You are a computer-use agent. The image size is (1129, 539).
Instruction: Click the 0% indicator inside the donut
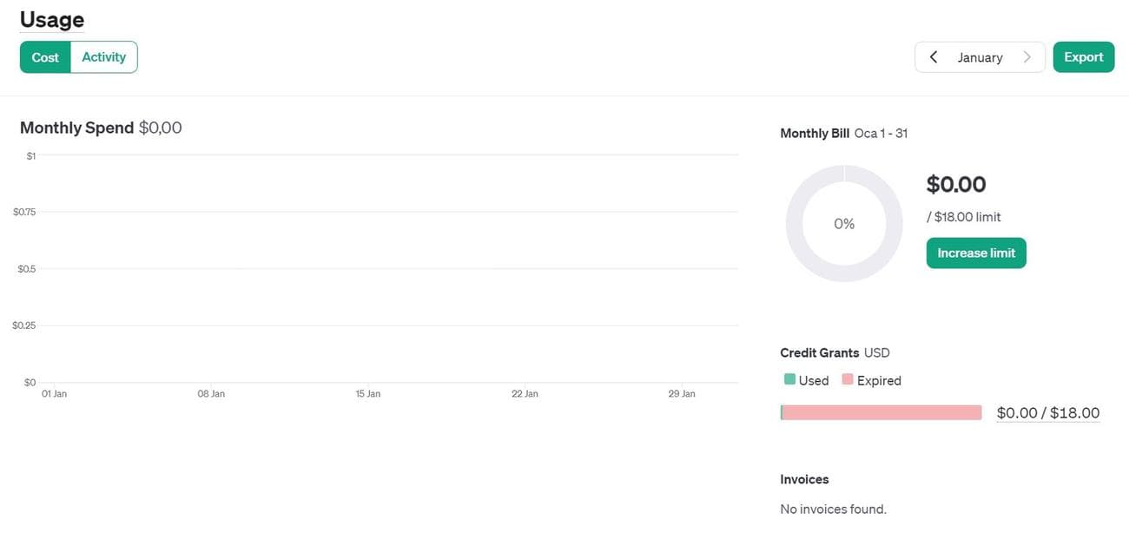843,223
